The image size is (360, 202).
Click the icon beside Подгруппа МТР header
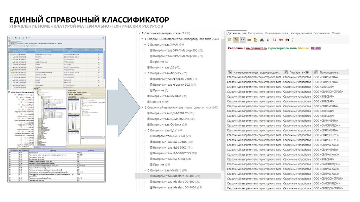[286, 72]
